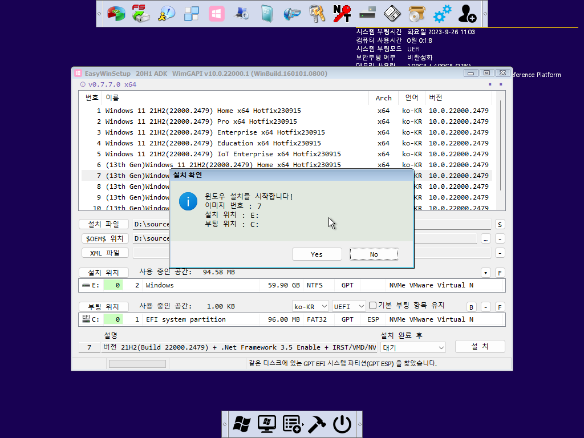Open the teal Windows box icon
Screen dimensions: 584x438
267,14
